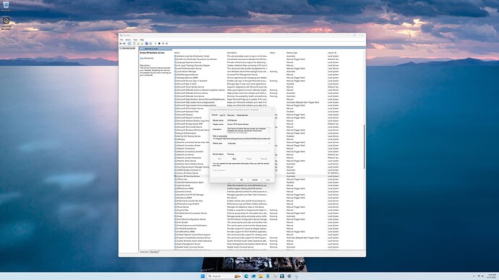This screenshot has height=280, width=499.
Task: Click the Windows Start button
Action: (x=202, y=276)
